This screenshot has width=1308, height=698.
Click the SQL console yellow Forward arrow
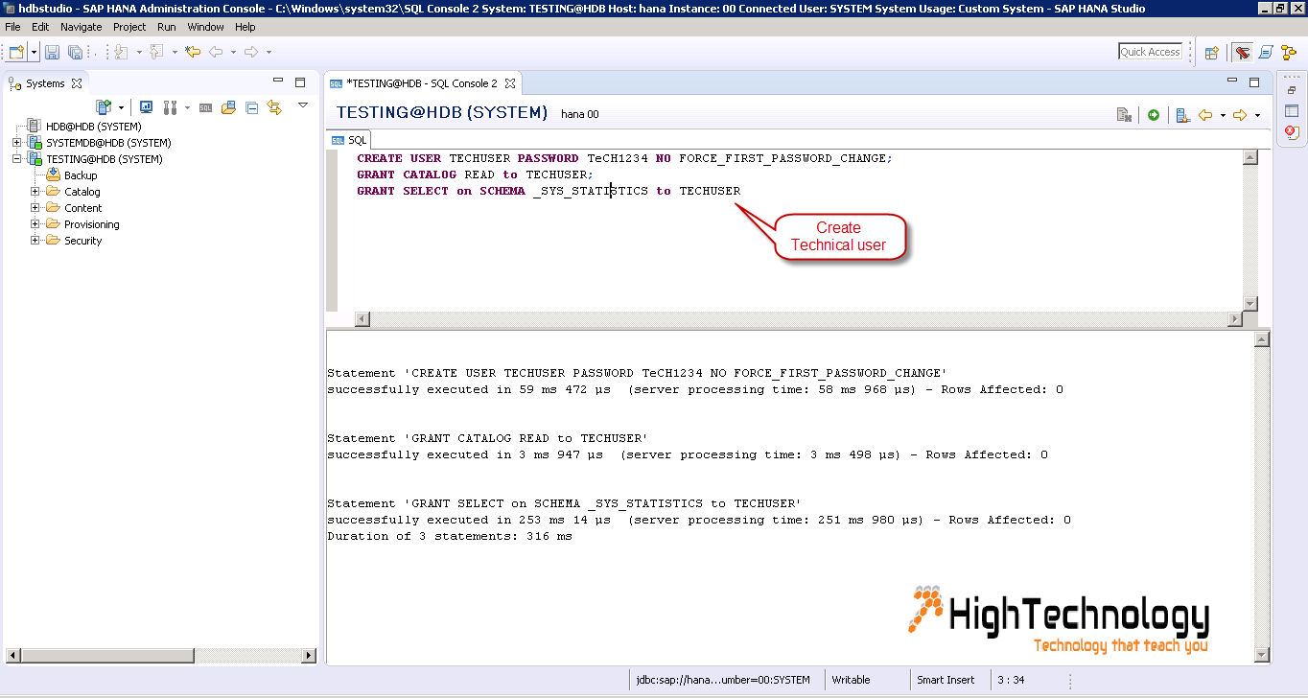click(x=1240, y=115)
